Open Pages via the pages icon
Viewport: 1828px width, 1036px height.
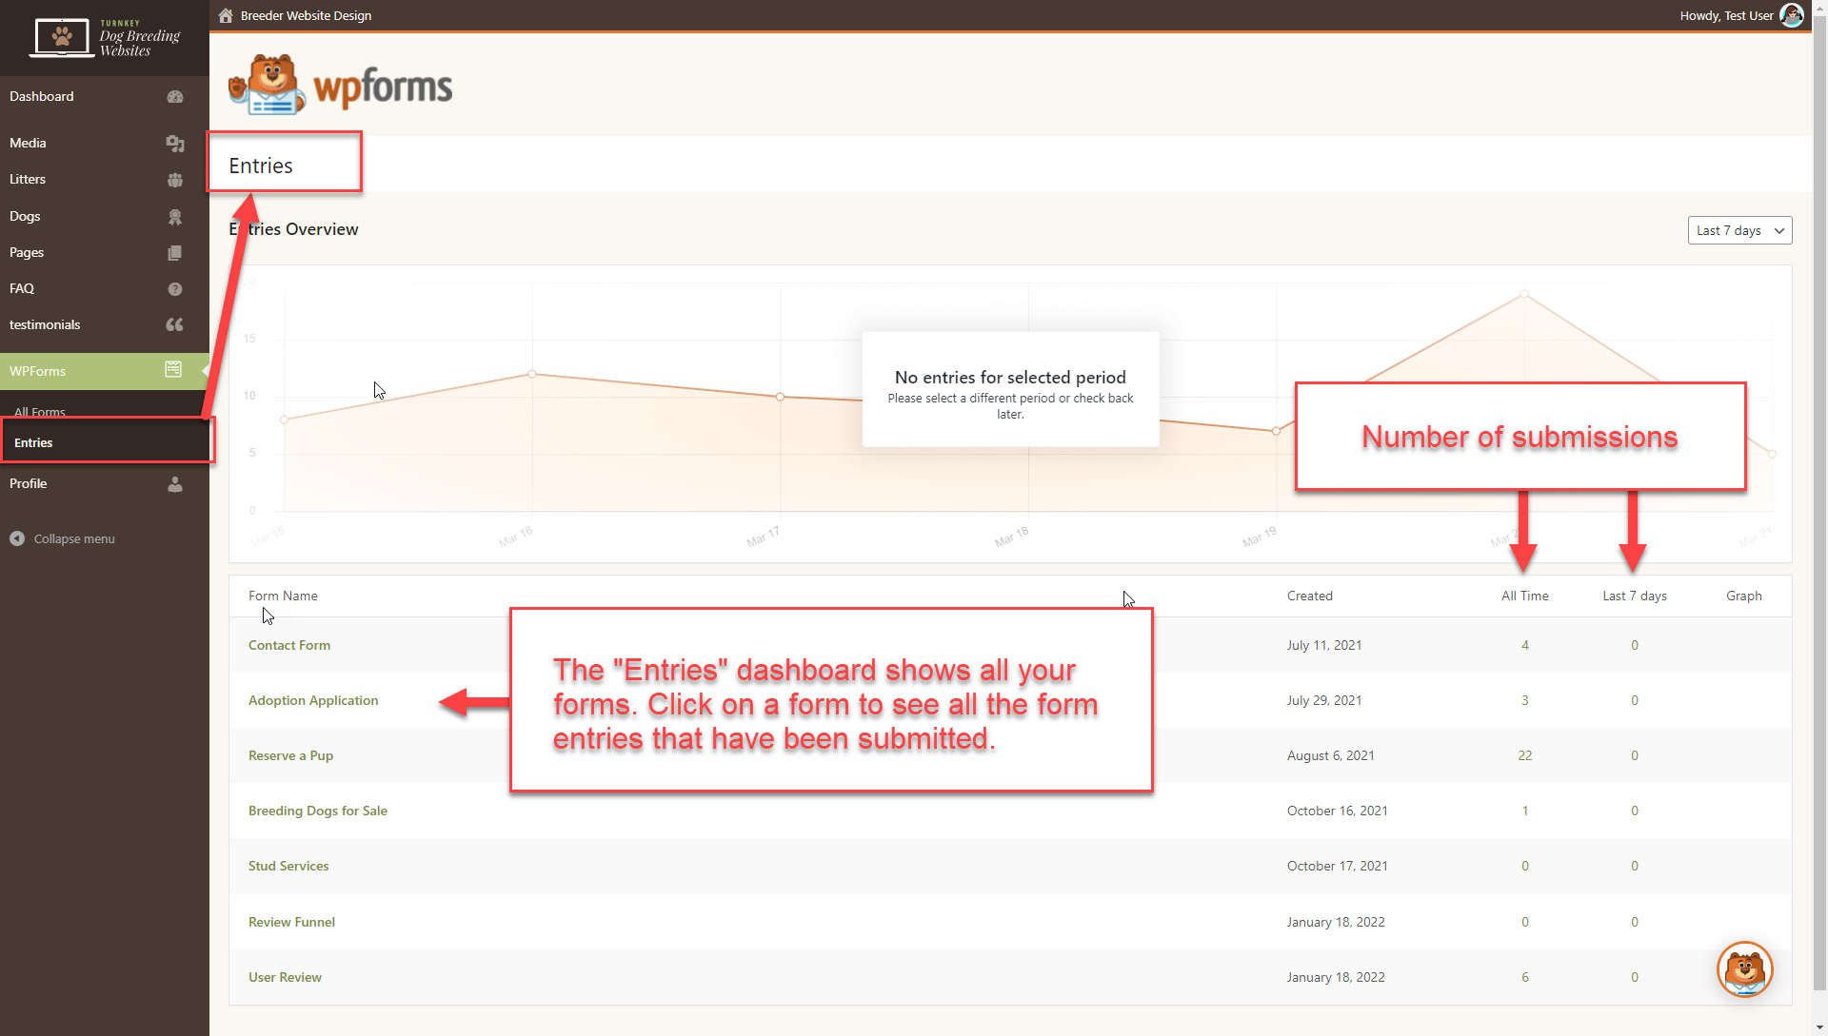pyautogui.click(x=175, y=253)
